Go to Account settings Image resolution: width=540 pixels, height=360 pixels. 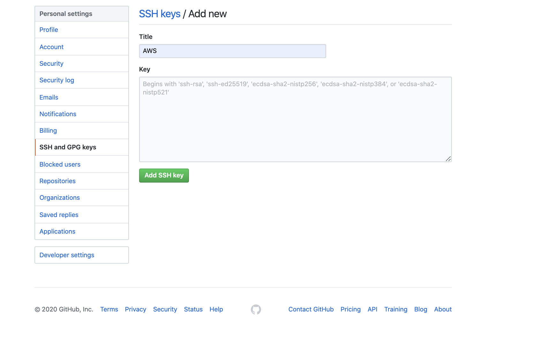pyautogui.click(x=51, y=47)
